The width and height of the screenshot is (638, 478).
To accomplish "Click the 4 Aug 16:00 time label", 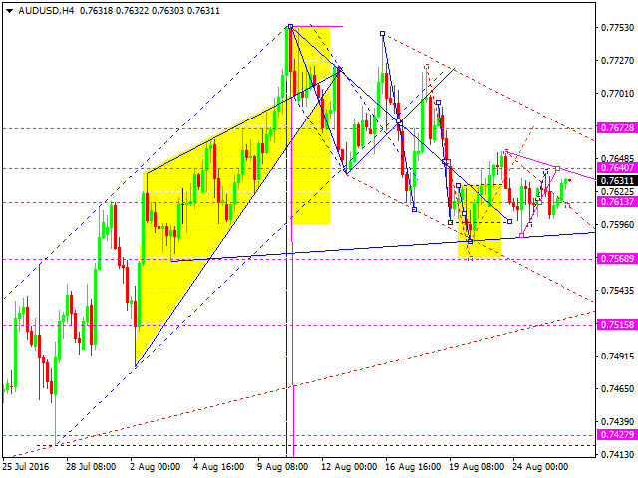I will tap(219, 467).
